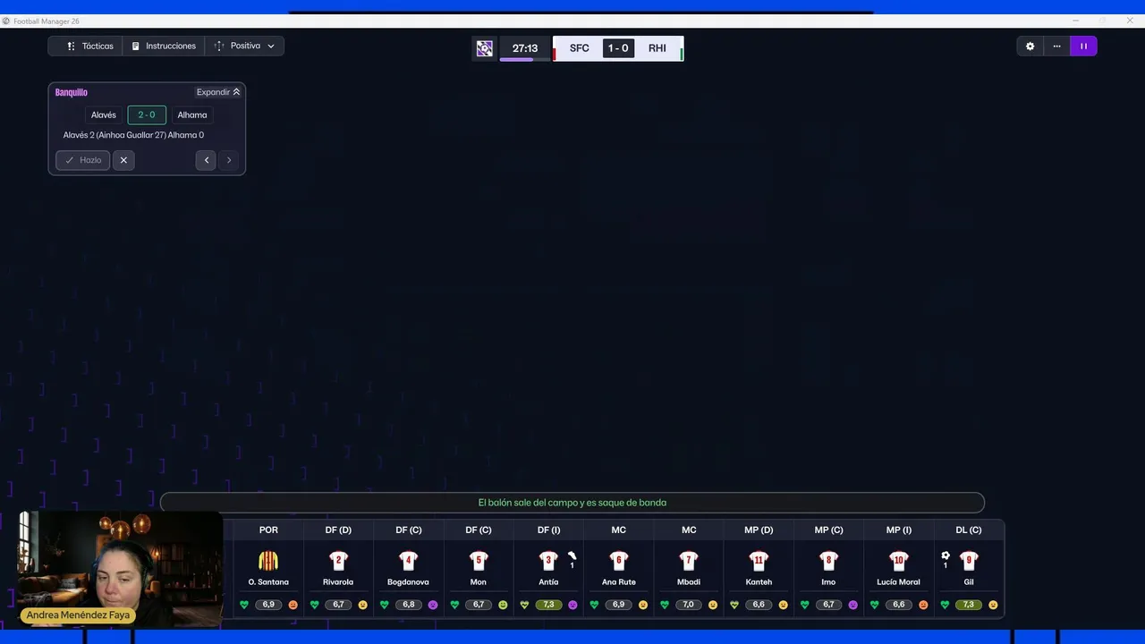Viewport: 1145px width, 644px height.
Task: Expand the Banquillo panel
Action: 218,92
